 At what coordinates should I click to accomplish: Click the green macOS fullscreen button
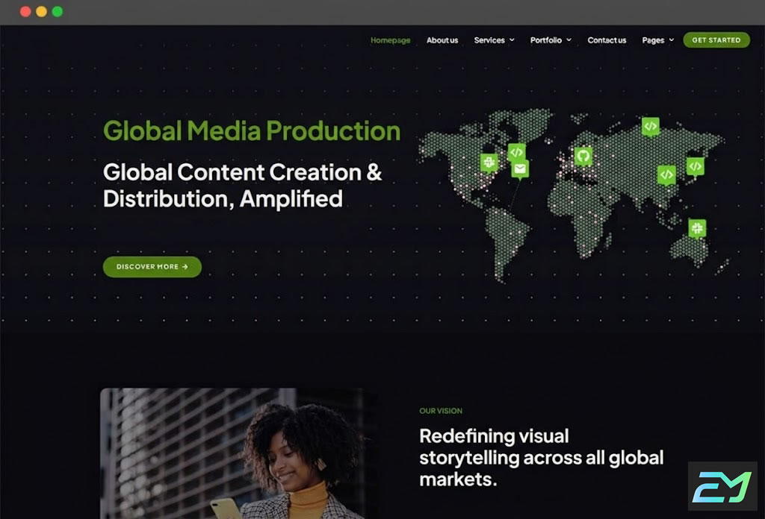coord(58,12)
